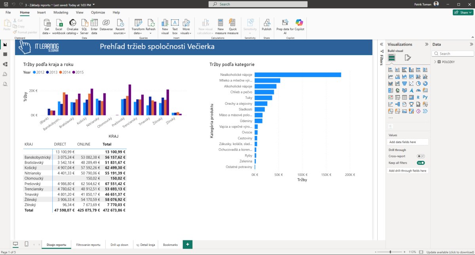Switch to Drill up down page tab

coord(119,245)
